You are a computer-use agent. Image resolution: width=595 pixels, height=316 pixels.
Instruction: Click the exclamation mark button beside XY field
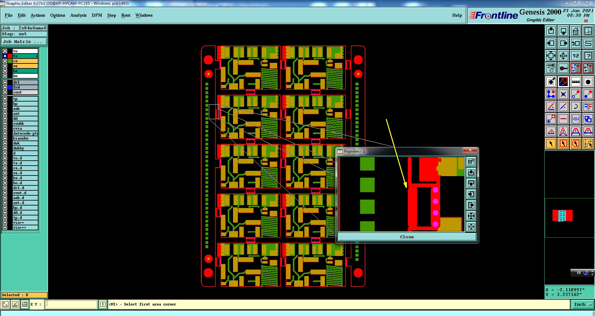point(103,304)
